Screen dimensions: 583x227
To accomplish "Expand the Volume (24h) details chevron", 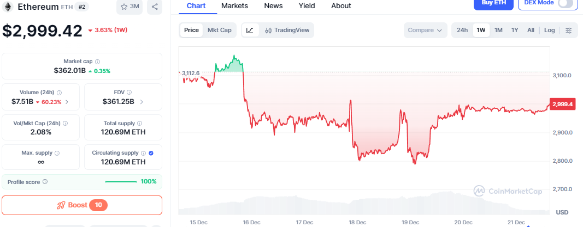I will 67,102.
